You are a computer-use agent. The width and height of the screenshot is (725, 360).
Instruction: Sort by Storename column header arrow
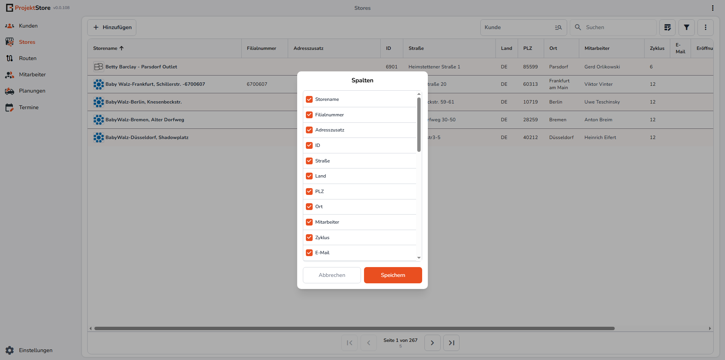[x=122, y=48]
